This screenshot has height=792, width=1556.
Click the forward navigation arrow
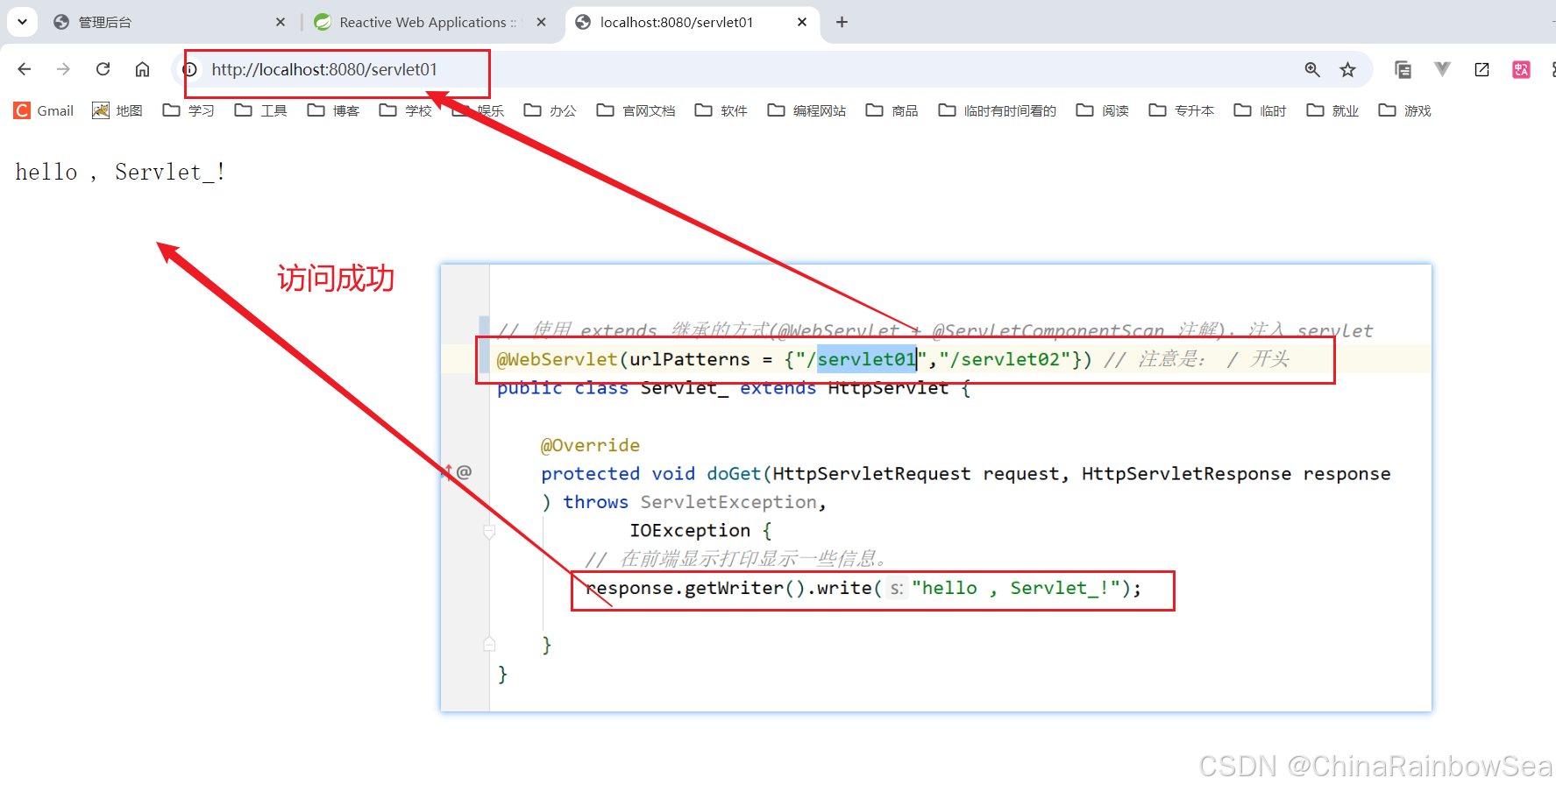62,68
